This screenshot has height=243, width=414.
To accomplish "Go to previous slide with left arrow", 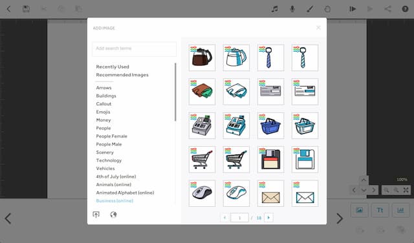I will coord(8,218).
